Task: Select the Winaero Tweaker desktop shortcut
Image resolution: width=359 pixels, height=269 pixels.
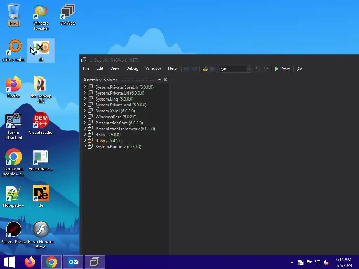Action: [x=41, y=17]
